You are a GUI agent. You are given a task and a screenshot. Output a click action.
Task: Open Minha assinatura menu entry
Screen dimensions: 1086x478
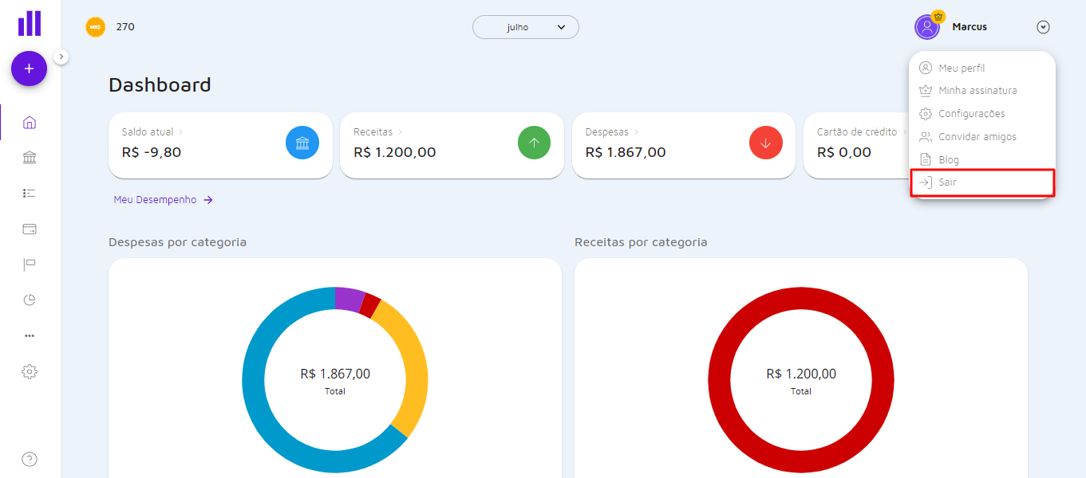click(977, 91)
